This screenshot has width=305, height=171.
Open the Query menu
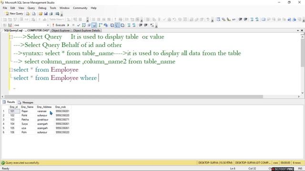pos(31,8)
